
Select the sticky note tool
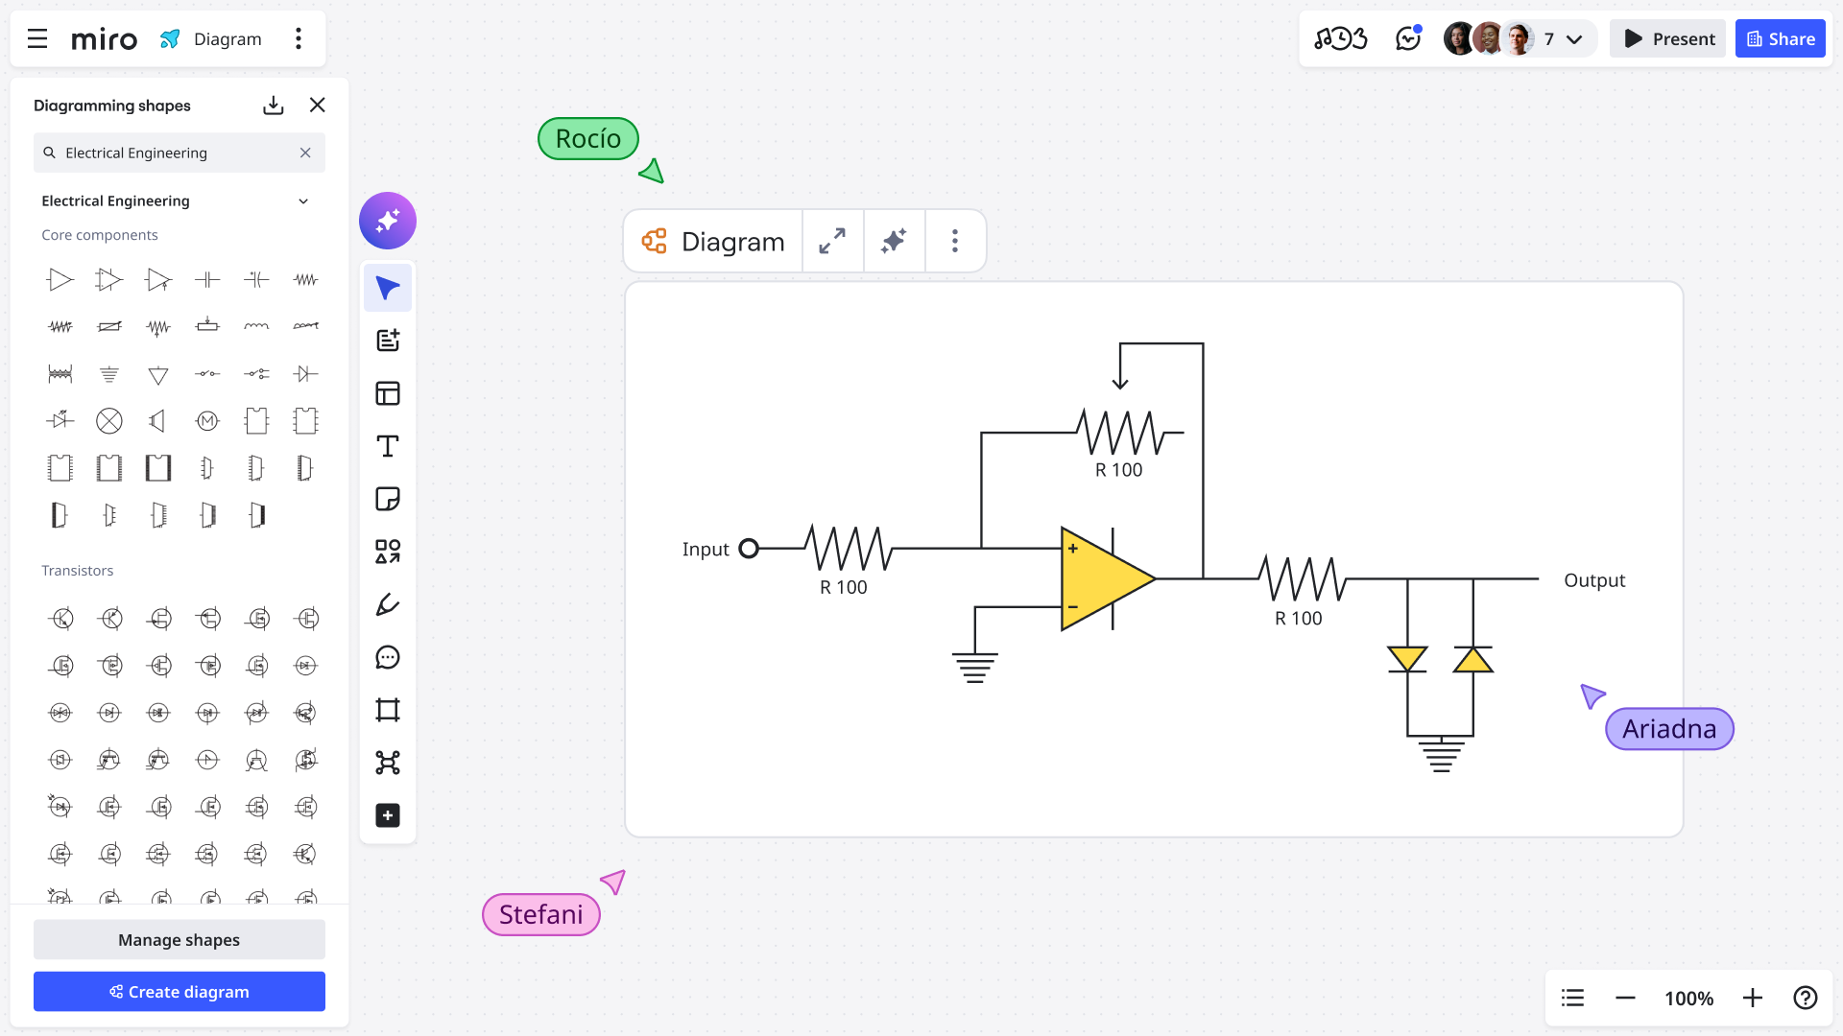(388, 499)
